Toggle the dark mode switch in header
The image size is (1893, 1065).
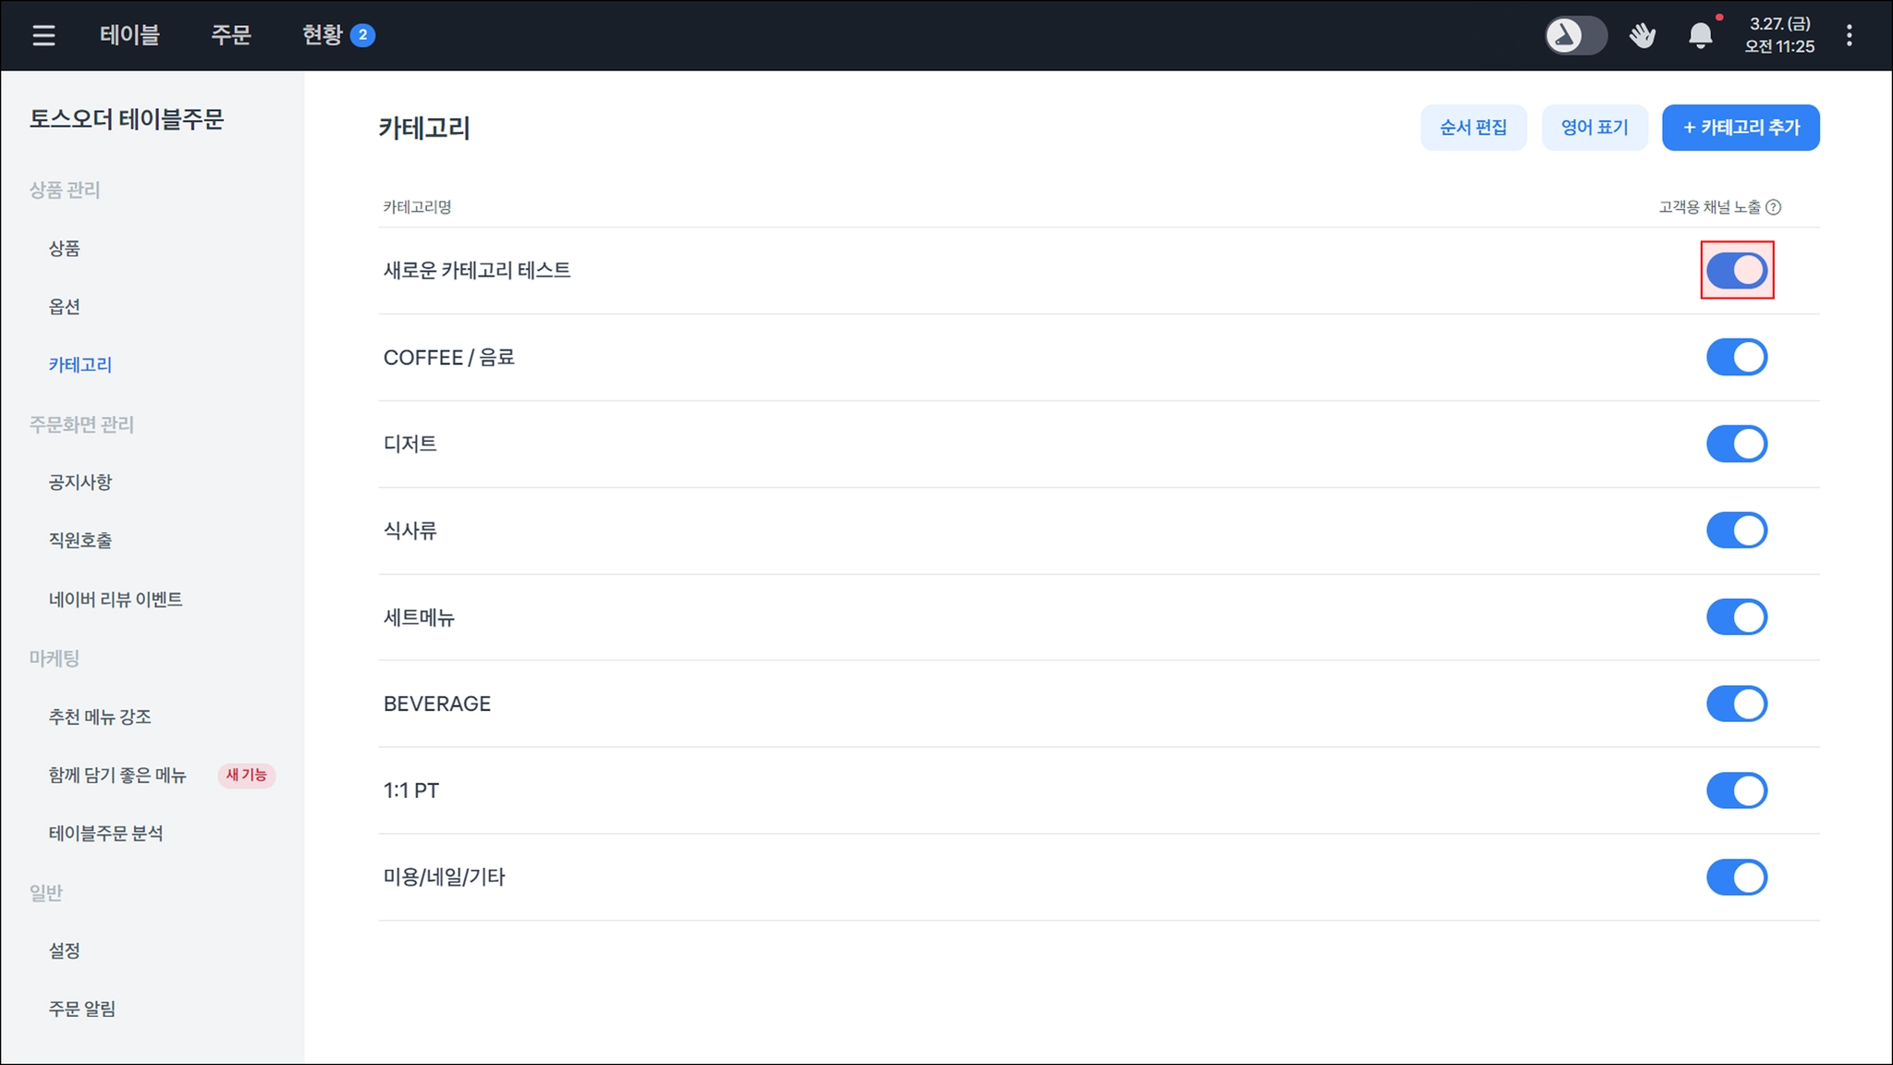(x=1576, y=35)
